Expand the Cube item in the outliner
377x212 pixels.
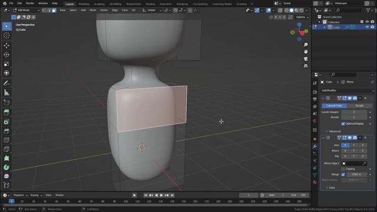325,27
